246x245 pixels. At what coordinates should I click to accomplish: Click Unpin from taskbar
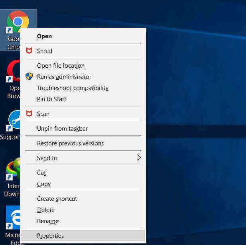(62, 129)
